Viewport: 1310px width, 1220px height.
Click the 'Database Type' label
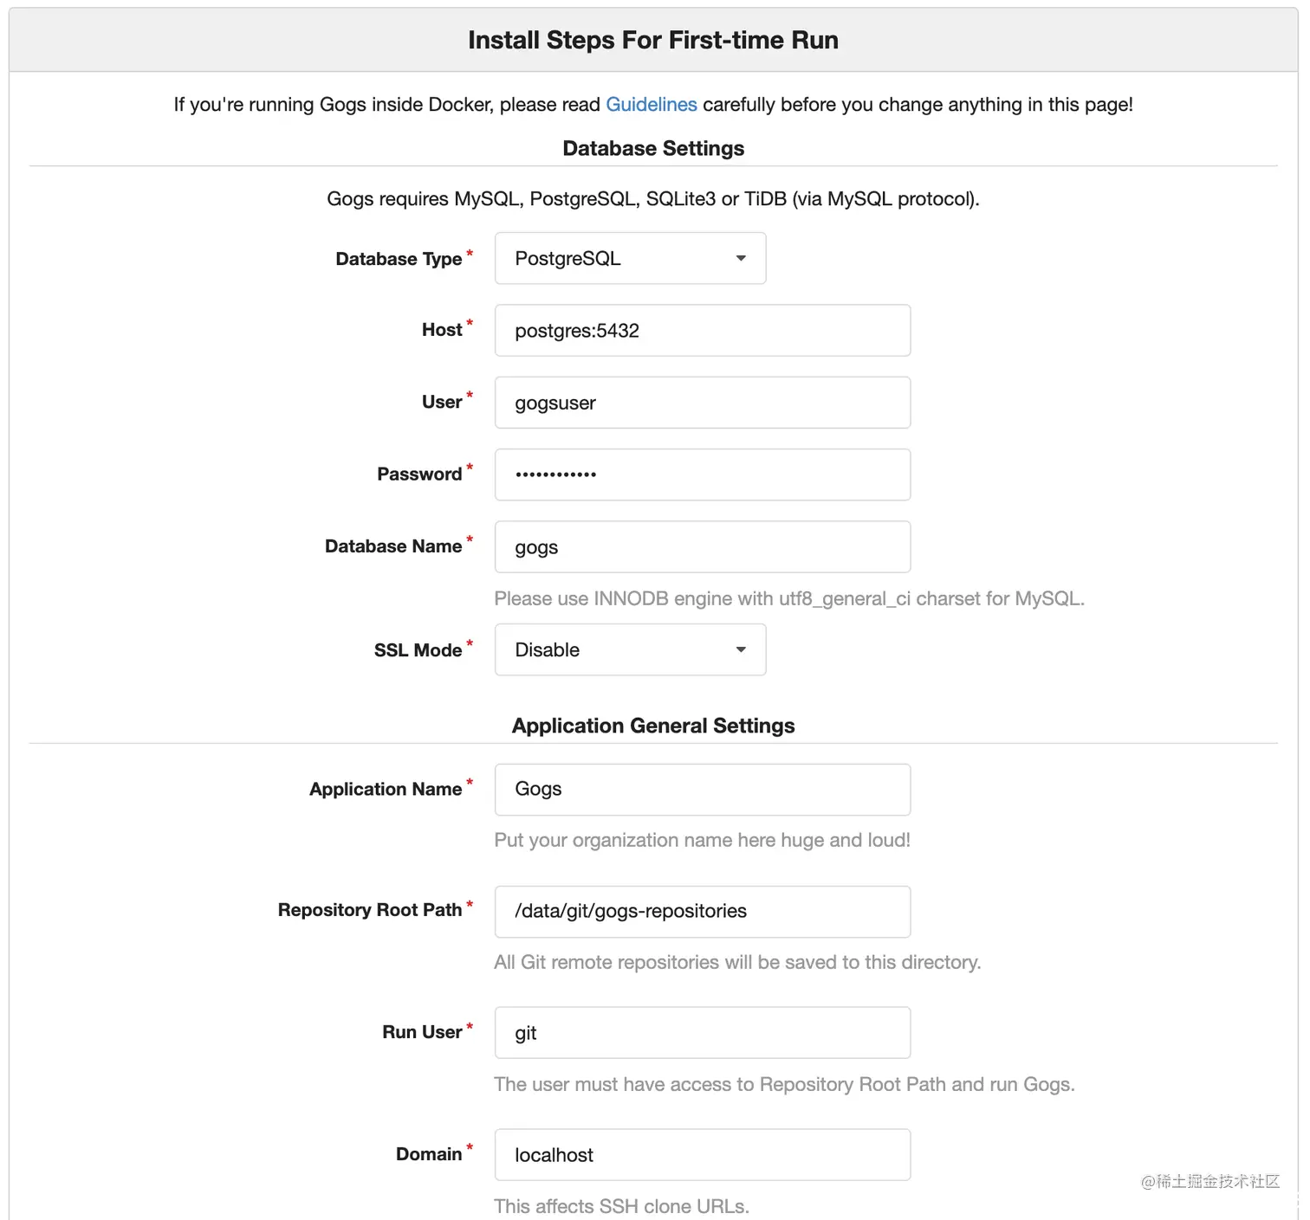pos(399,259)
